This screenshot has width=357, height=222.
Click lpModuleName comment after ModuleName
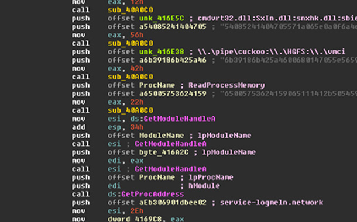pyautogui.click(x=224, y=136)
